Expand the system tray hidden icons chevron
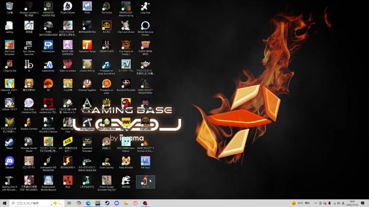 [x=315, y=203]
